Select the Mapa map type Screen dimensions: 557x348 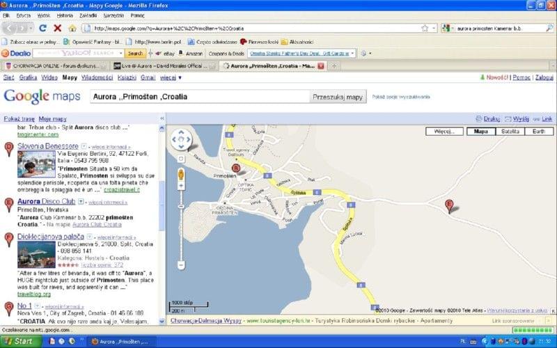coord(479,131)
